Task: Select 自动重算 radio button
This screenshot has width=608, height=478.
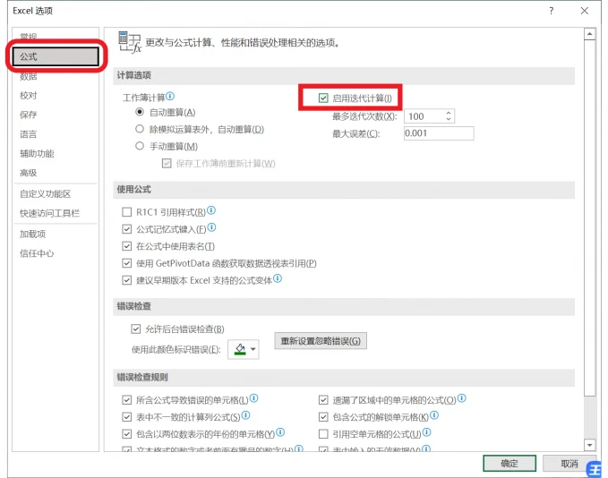Action: coord(140,112)
